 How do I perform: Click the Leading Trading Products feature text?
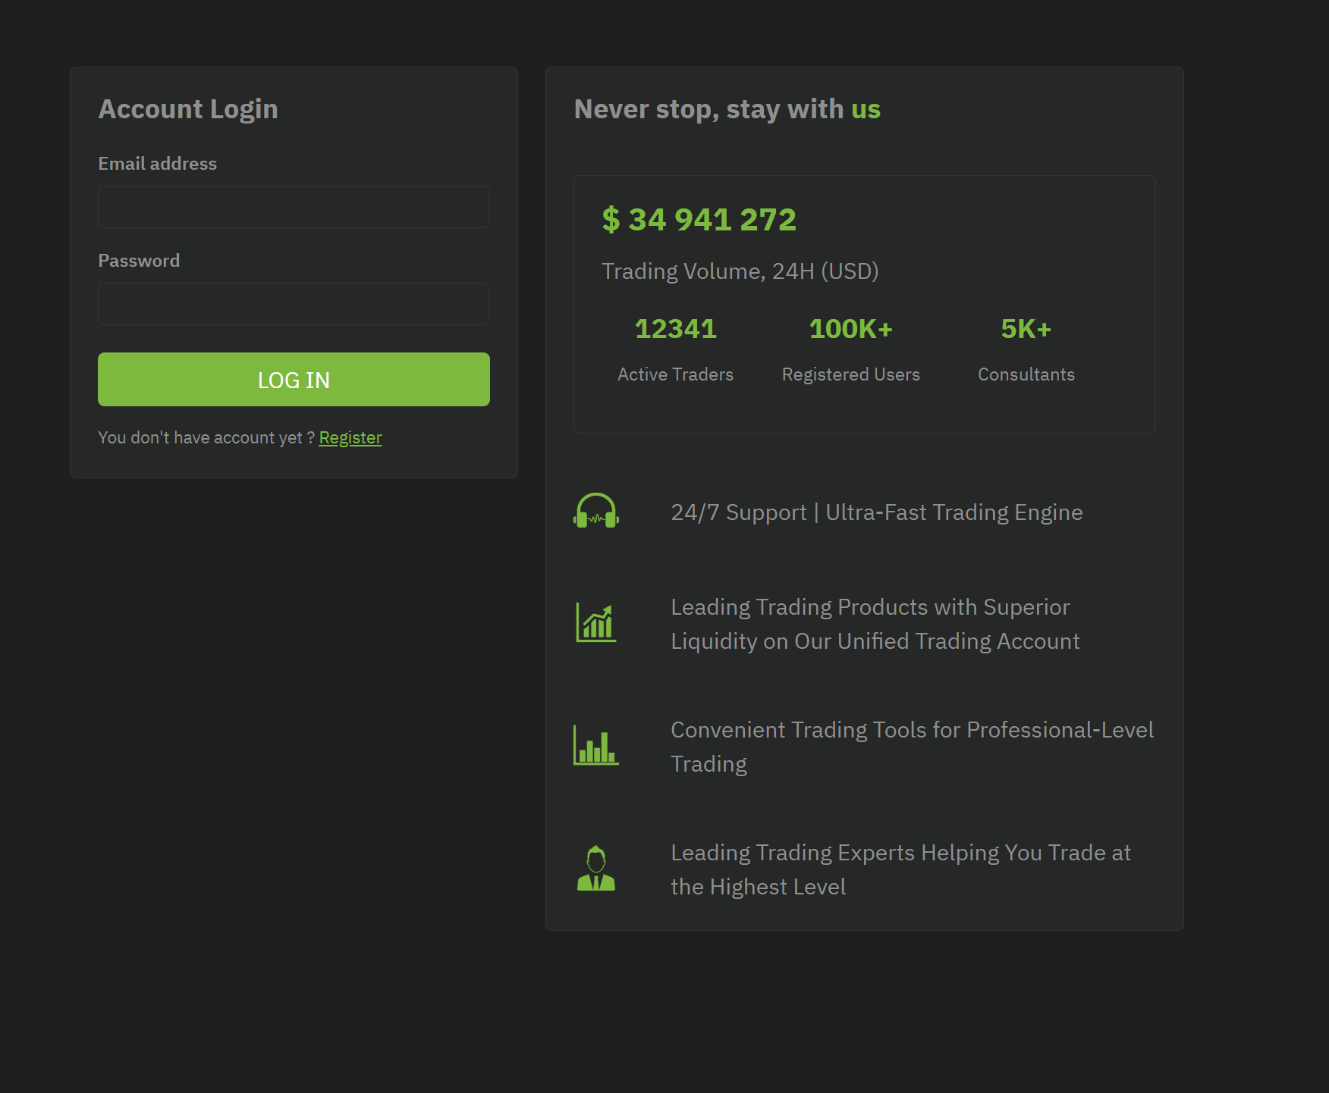tap(875, 624)
